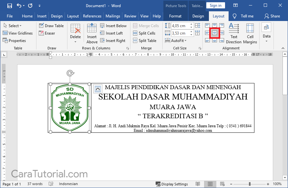Screen dimensions: 288x188
Task: Insert a column to the Left
Action: coord(111,33)
